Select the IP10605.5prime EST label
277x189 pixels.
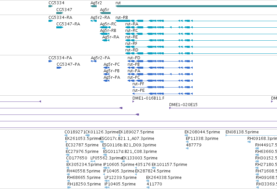coord(119,165)
